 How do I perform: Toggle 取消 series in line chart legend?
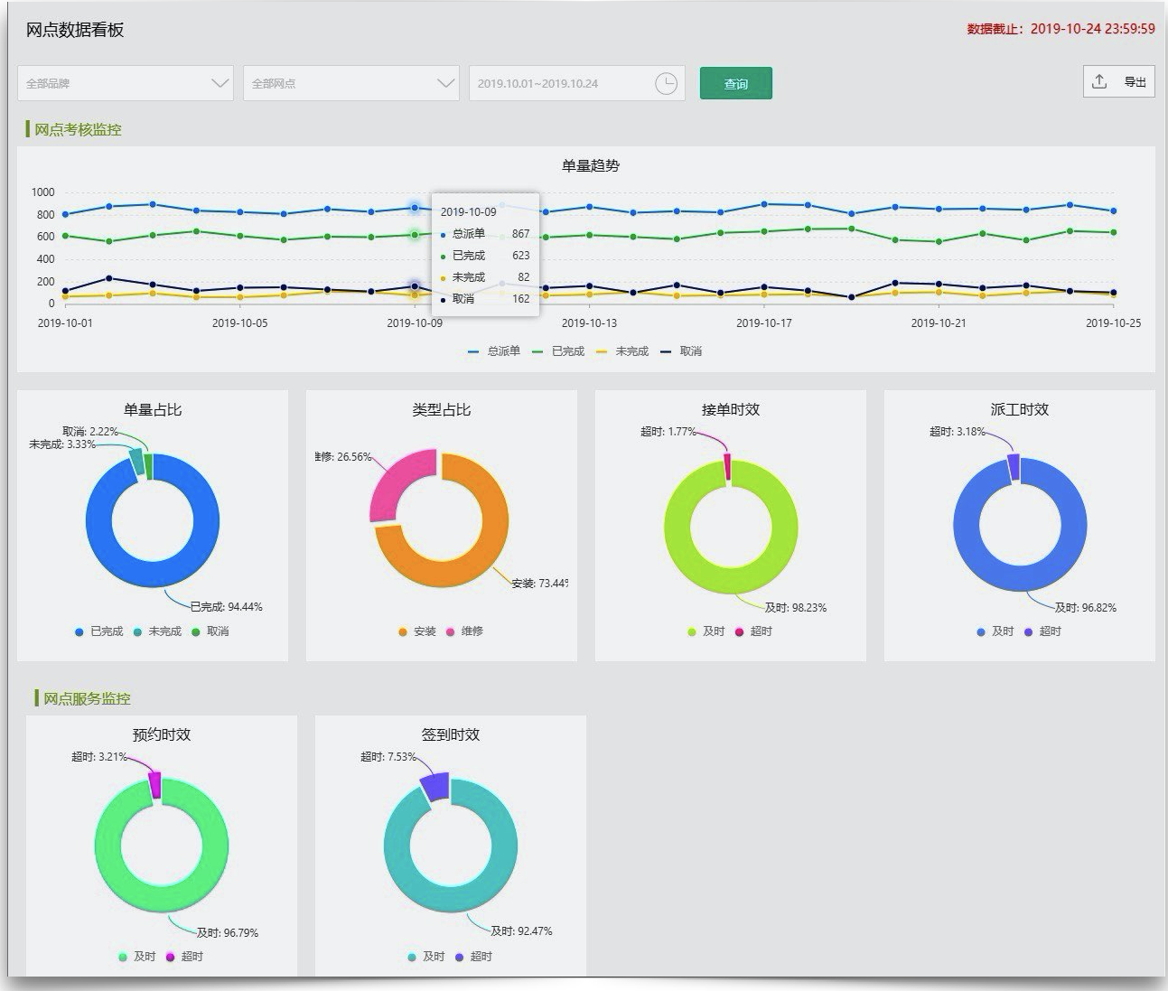click(681, 351)
